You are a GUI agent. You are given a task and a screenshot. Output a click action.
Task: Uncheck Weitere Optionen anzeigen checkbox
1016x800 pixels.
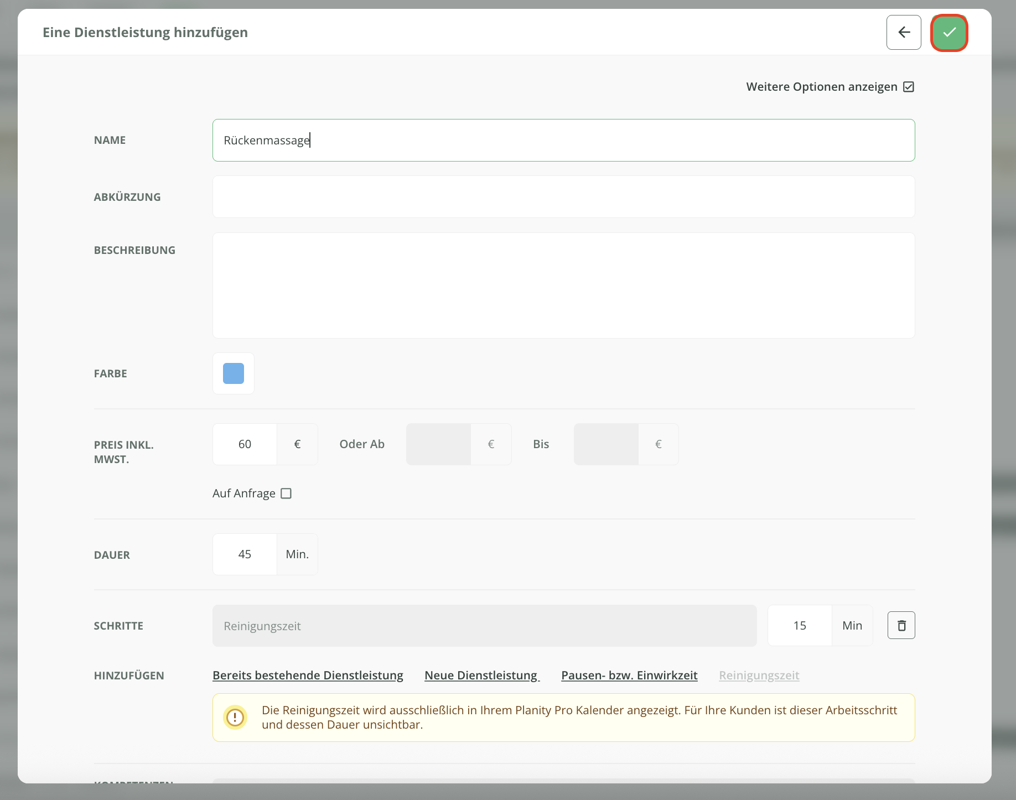[x=909, y=87]
